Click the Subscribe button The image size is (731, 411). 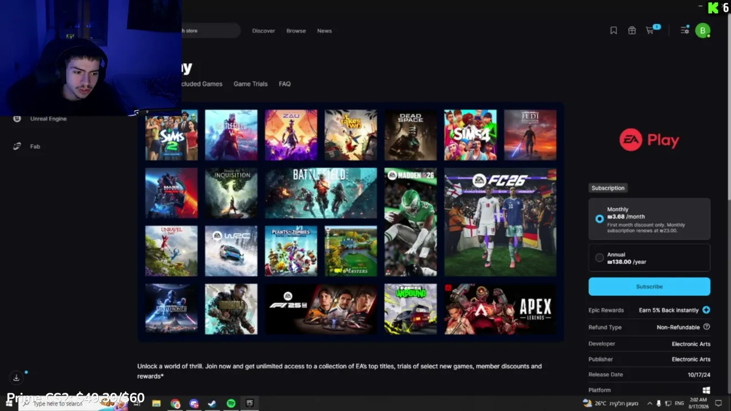coord(649,287)
